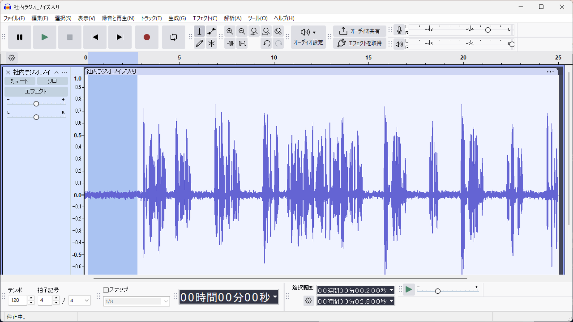Click the Trim audio outside selection icon
The width and height of the screenshot is (573, 322).
(x=230, y=43)
